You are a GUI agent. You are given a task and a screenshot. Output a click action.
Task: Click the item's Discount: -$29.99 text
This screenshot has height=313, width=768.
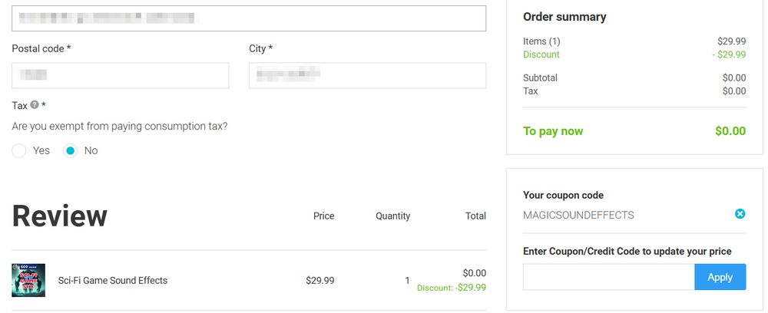(x=451, y=288)
